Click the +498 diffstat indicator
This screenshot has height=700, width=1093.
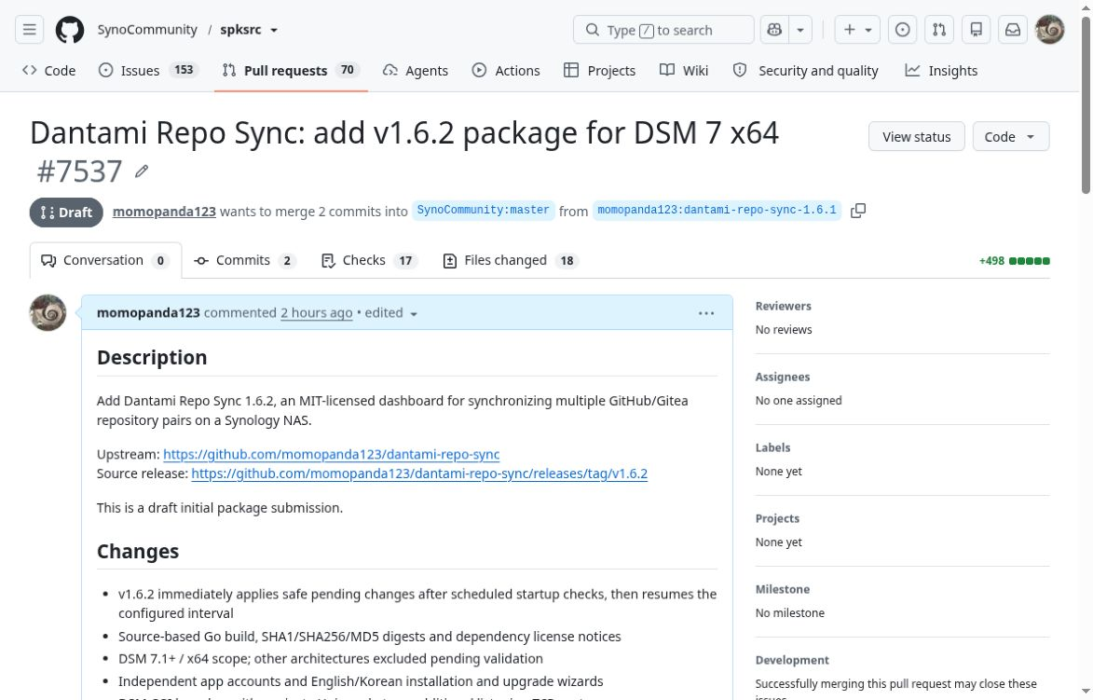[1014, 261]
